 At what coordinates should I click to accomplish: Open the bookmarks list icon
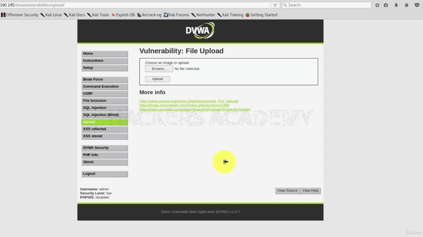pos(386,5)
